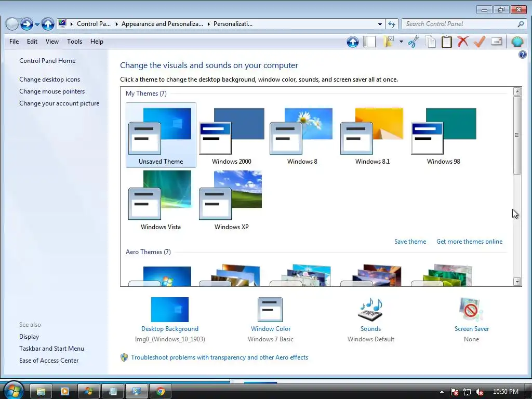Select the Windows 8.1 theme
This screenshot has width=532, height=399.
point(373,135)
